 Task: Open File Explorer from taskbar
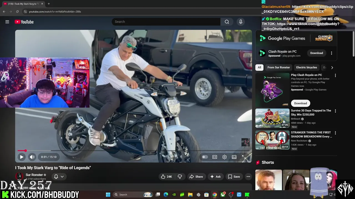coord(190,195)
